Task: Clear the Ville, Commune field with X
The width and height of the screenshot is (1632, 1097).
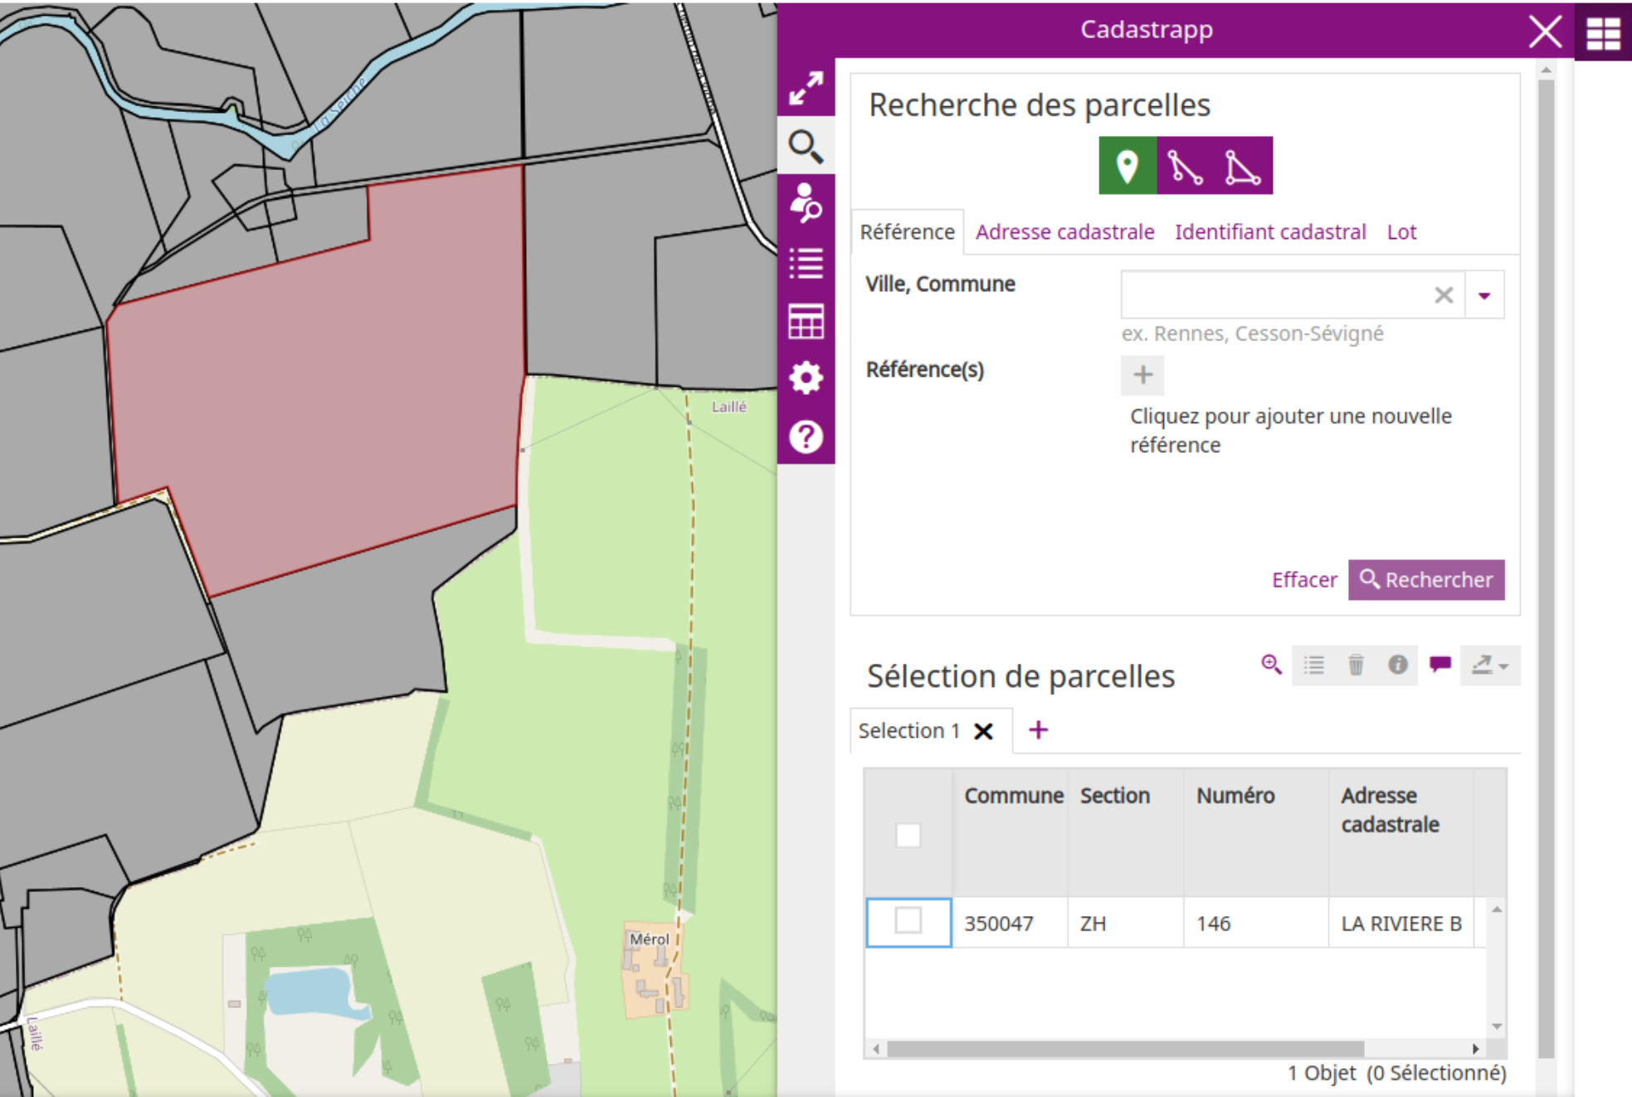Action: 1444,295
